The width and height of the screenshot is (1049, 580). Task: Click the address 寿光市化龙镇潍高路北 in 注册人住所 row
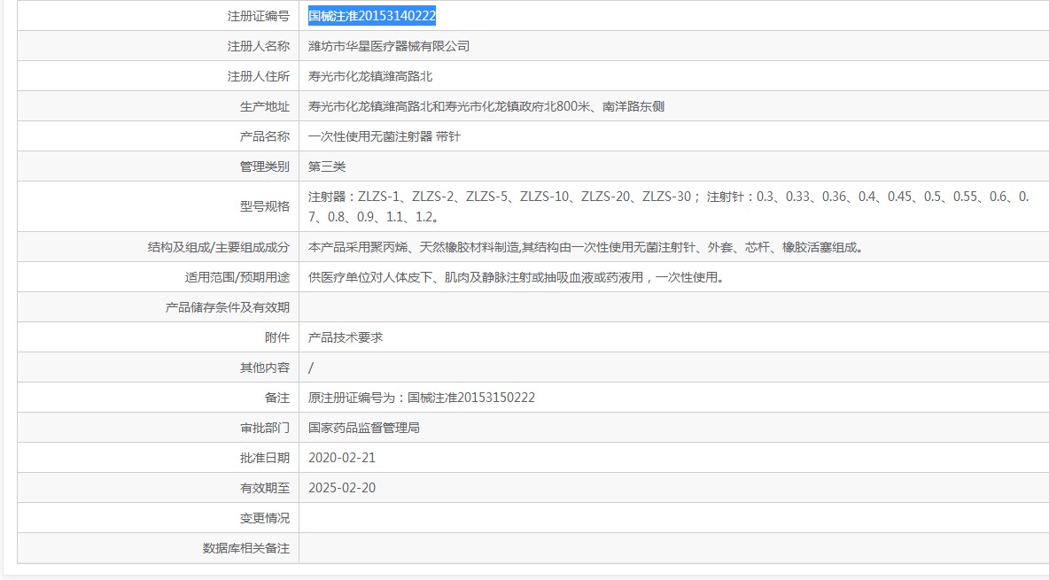pyautogui.click(x=370, y=76)
